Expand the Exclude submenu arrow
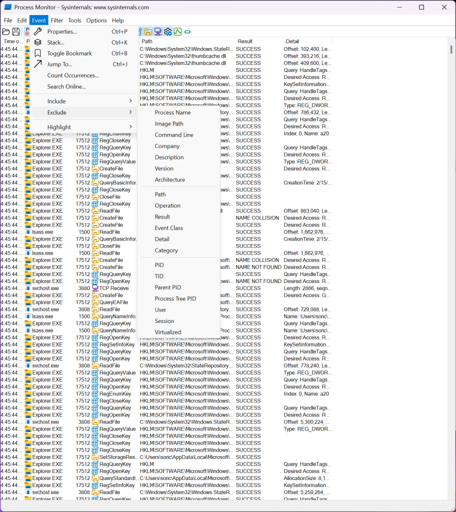Viewport: 456px width, 512px height. pos(131,112)
